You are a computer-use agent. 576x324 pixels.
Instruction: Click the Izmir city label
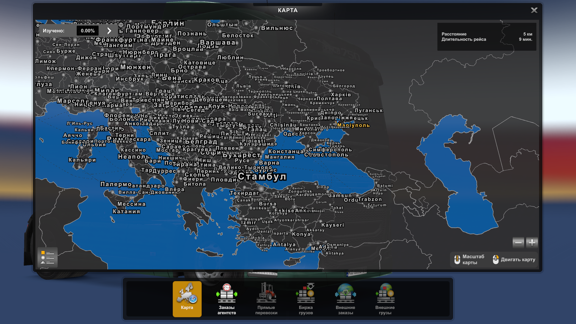tap(249, 222)
